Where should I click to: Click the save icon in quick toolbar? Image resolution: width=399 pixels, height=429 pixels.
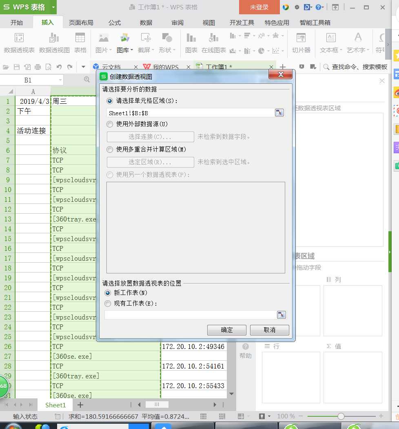coord(17,67)
